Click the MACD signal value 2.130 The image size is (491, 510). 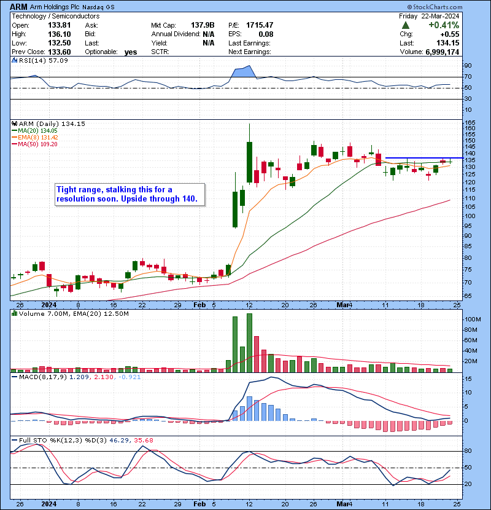coord(104,377)
